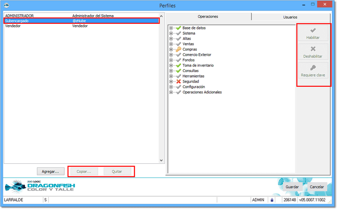Image resolution: width=337 pixels, height=209 pixels.
Task: Expand the Configuración tree node
Action: pos(171,87)
